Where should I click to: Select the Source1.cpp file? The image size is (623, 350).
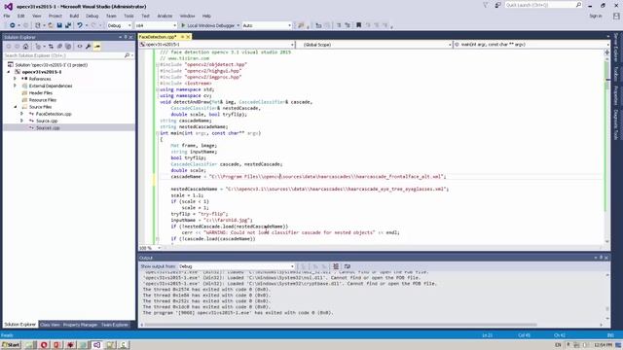48,127
